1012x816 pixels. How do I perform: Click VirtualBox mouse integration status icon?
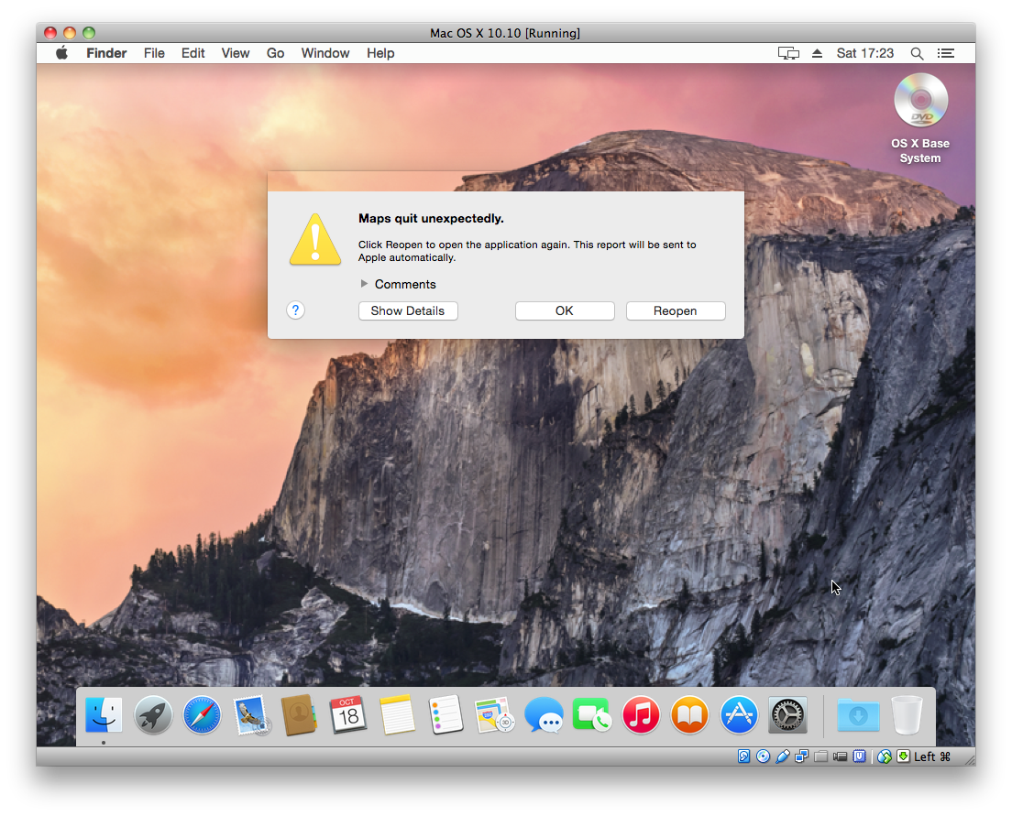click(x=885, y=756)
